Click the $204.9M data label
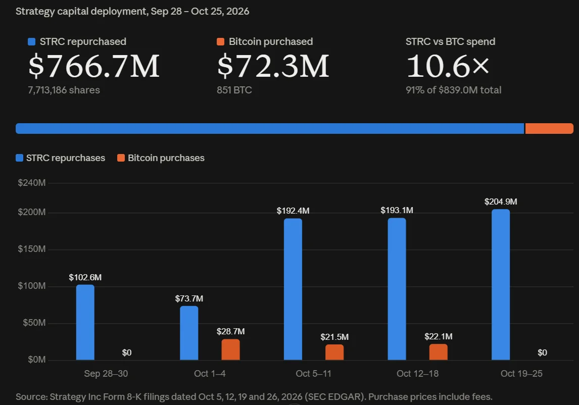 click(x=501, y=201)
